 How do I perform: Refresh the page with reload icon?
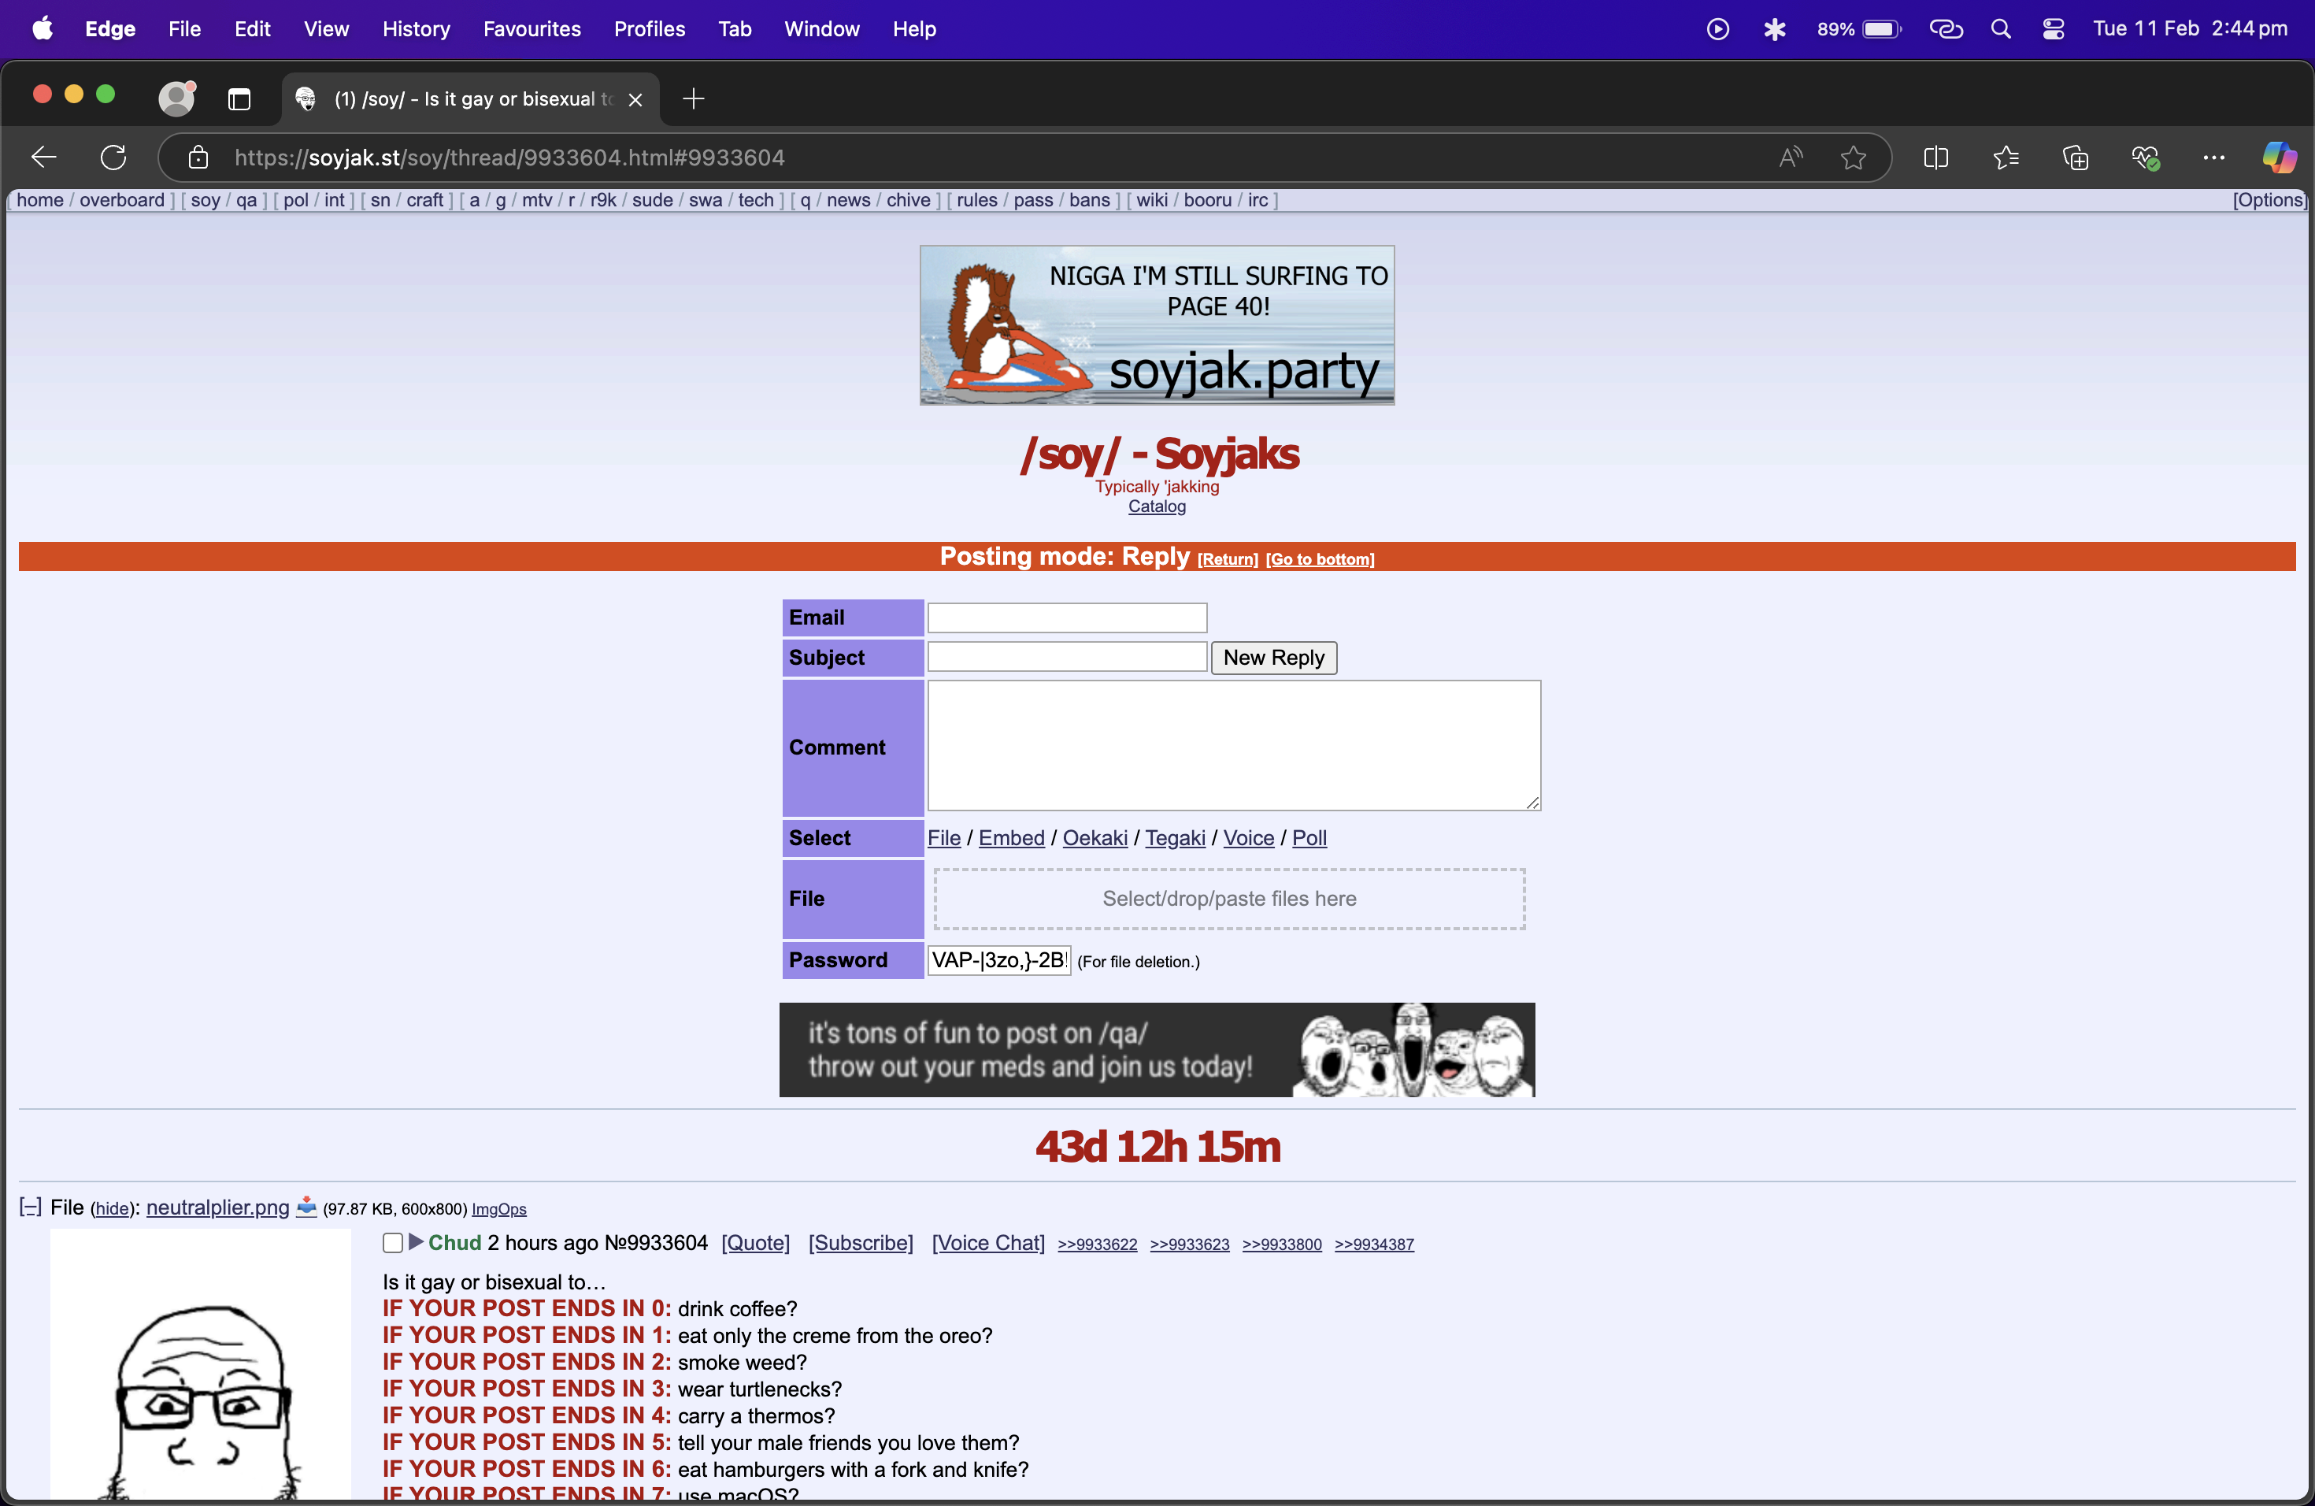(114, 158)
